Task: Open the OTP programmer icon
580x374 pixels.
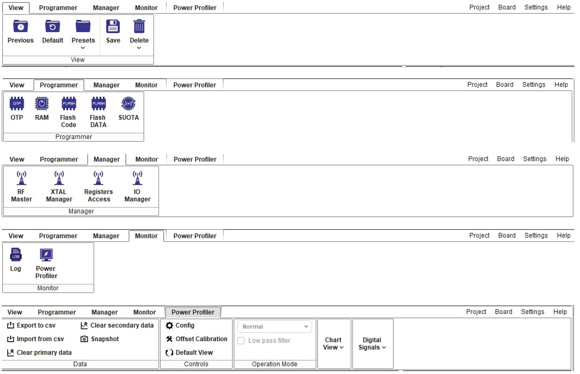Action: [17, 104]
